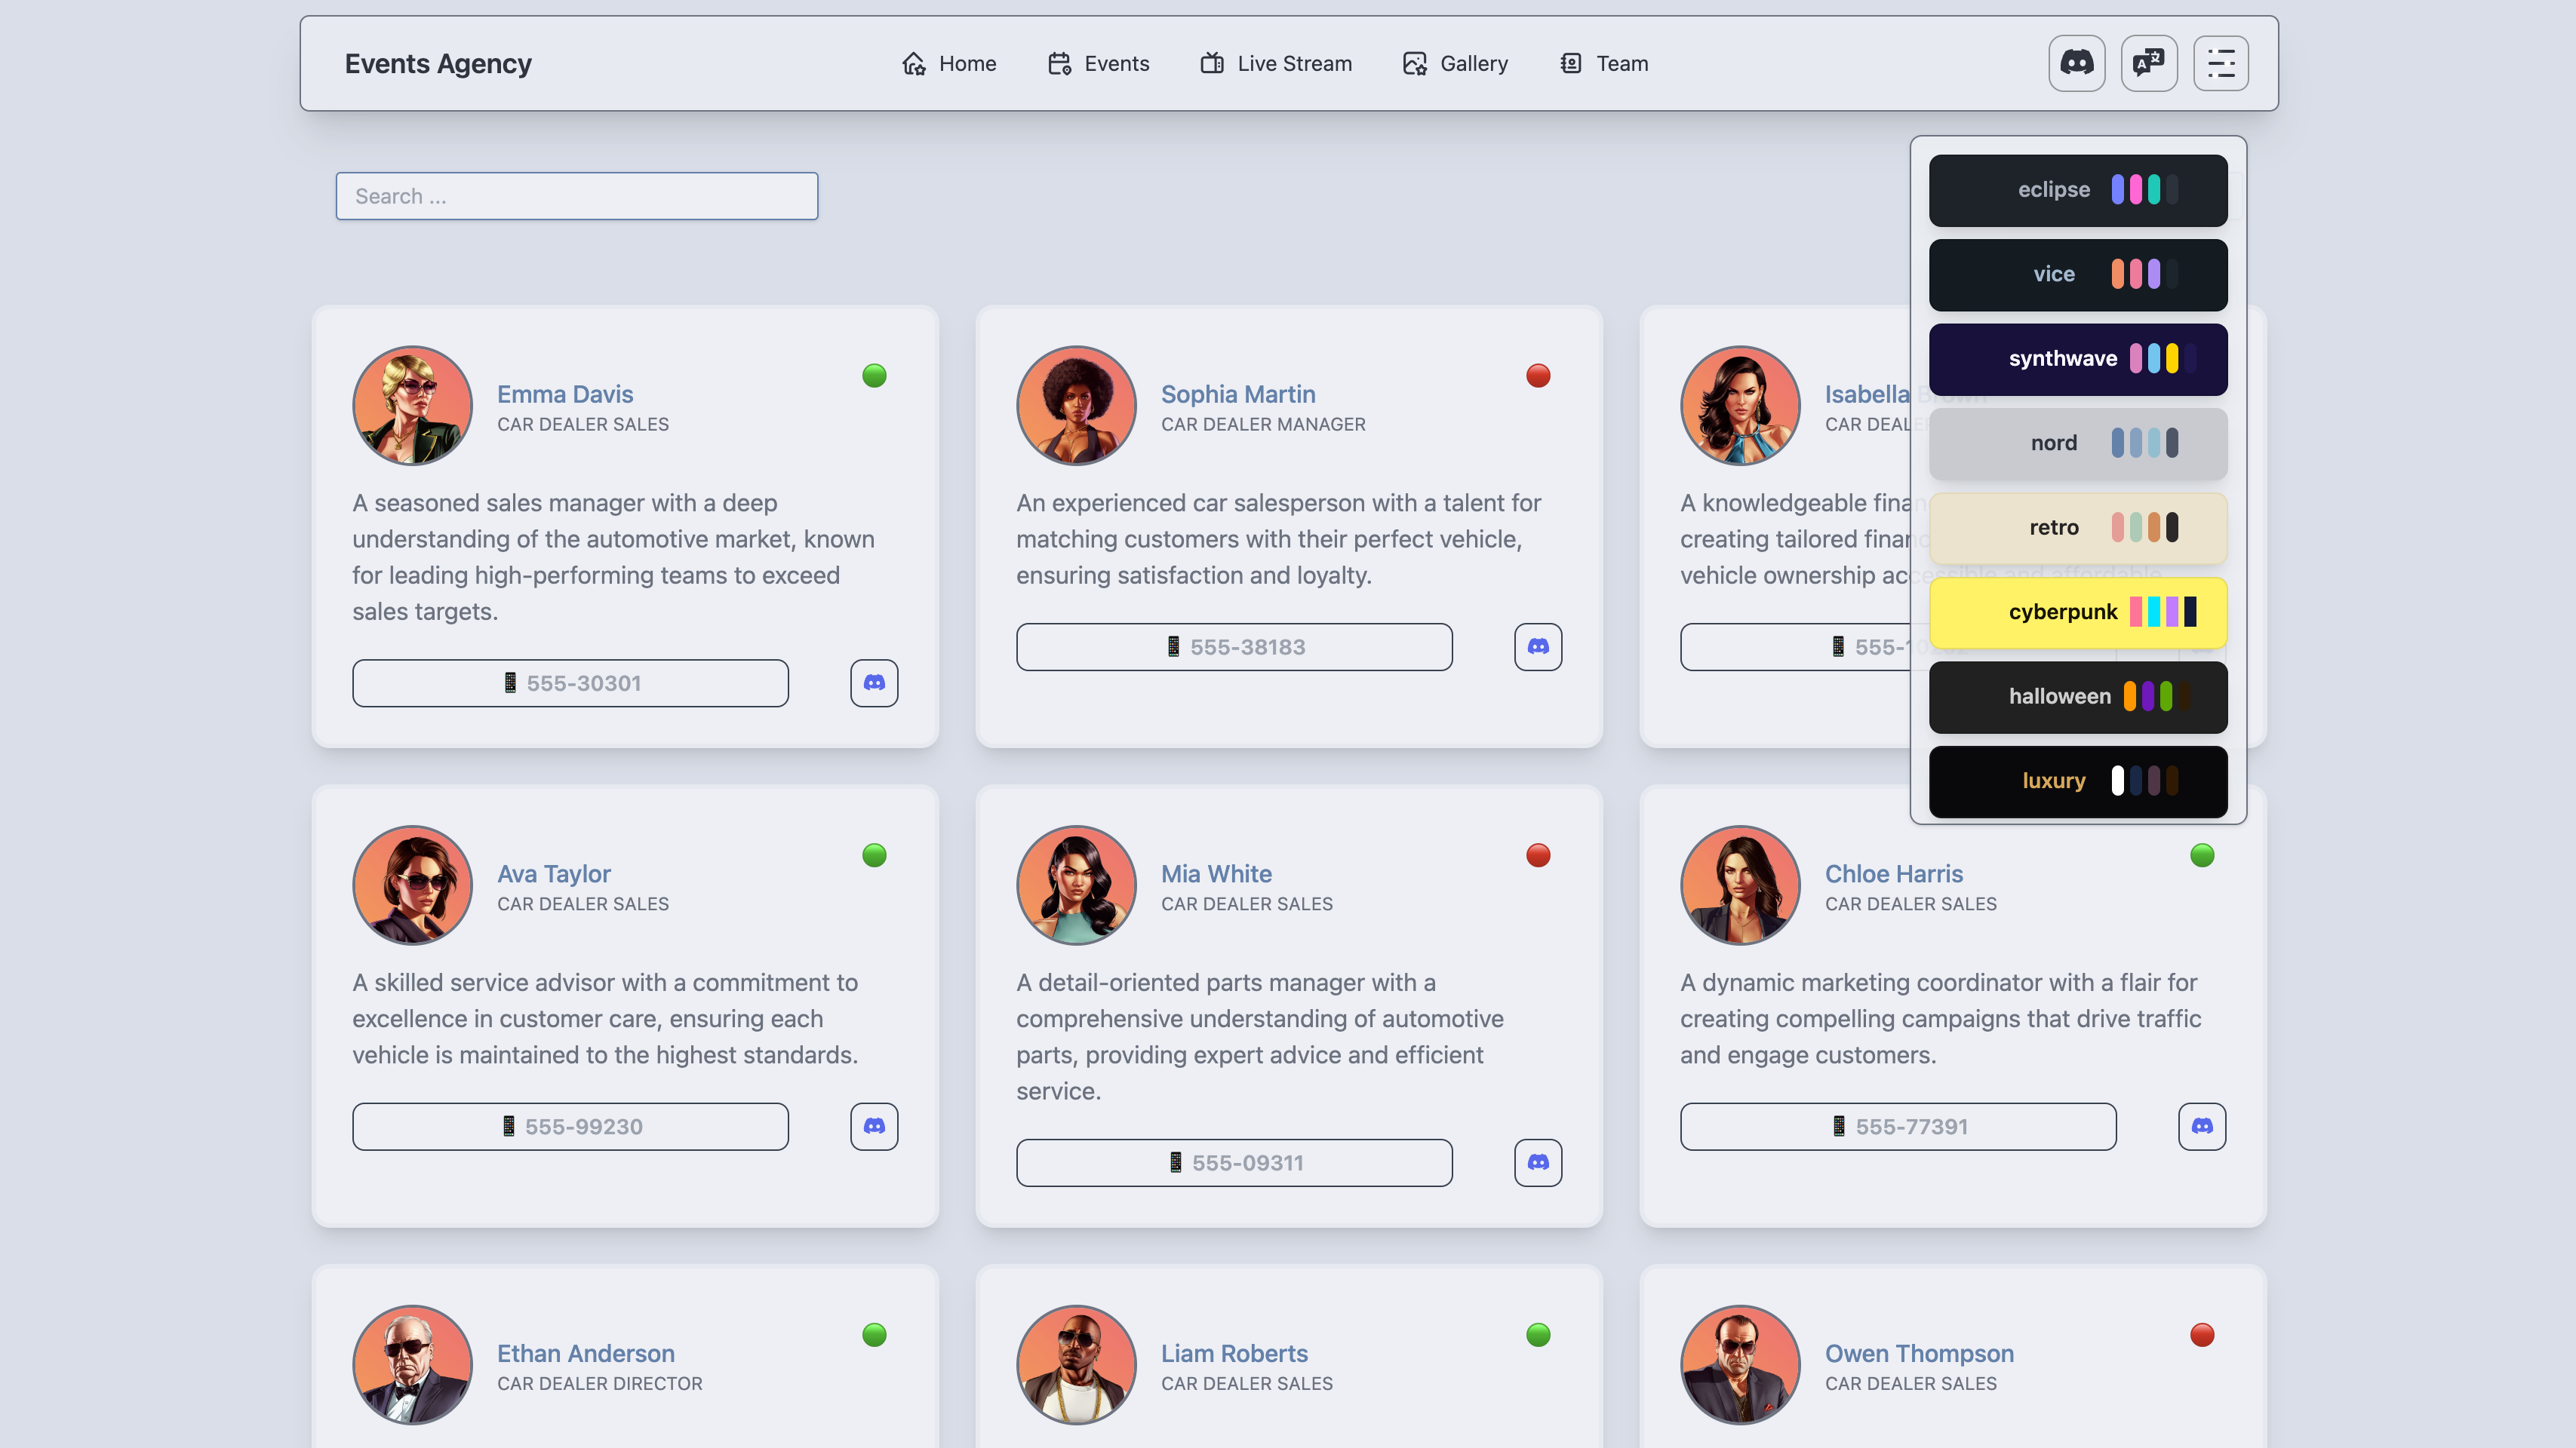Click Chloe Harris's Discord contact icon
The width and height of the screenshot is (2576, 1448).
(2202, 1126)
